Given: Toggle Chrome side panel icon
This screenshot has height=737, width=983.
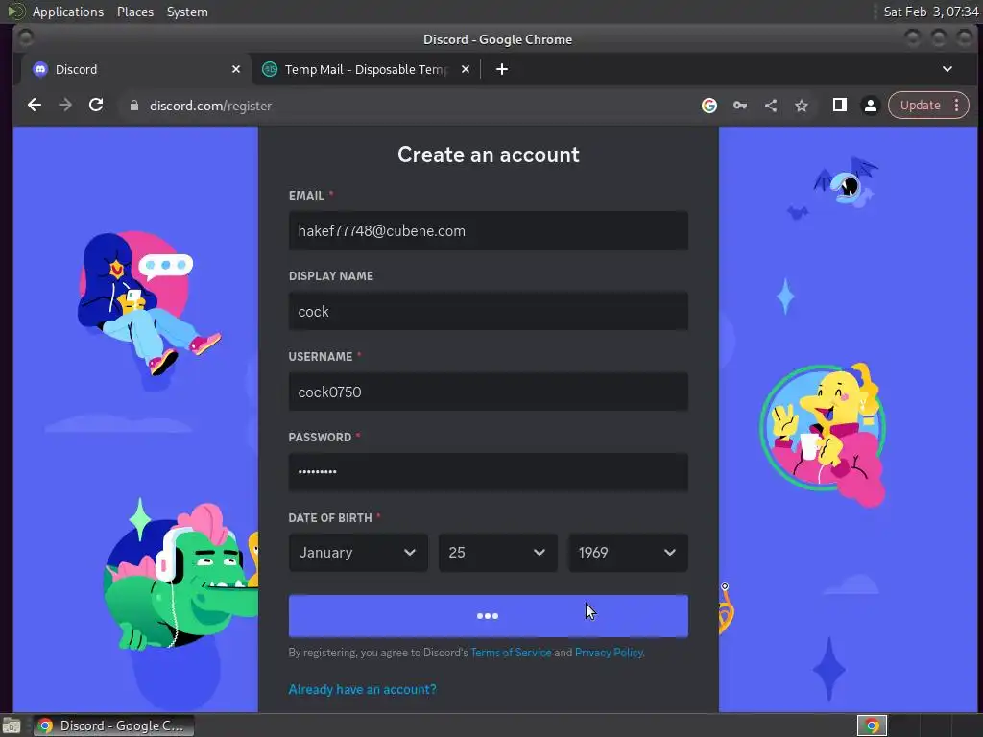Looking at the screenshot, I should pos(839,106).
